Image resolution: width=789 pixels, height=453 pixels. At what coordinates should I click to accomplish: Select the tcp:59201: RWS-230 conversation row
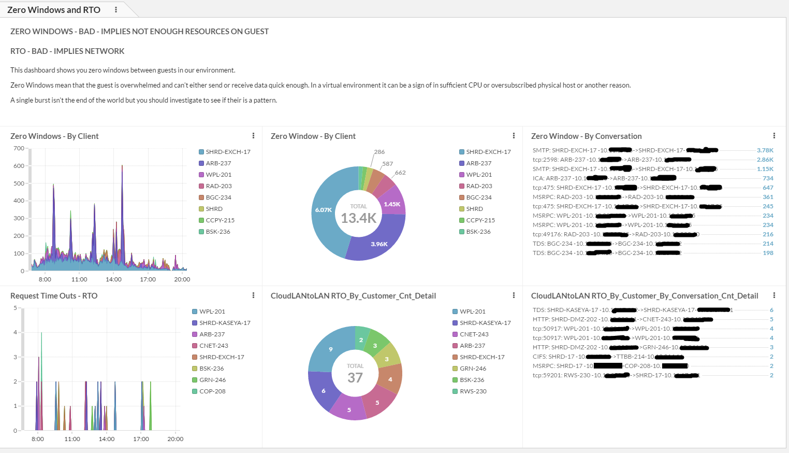(653, 375)
